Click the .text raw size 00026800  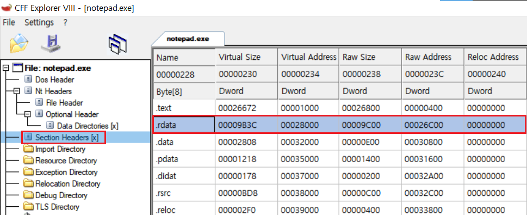point(370,108)
